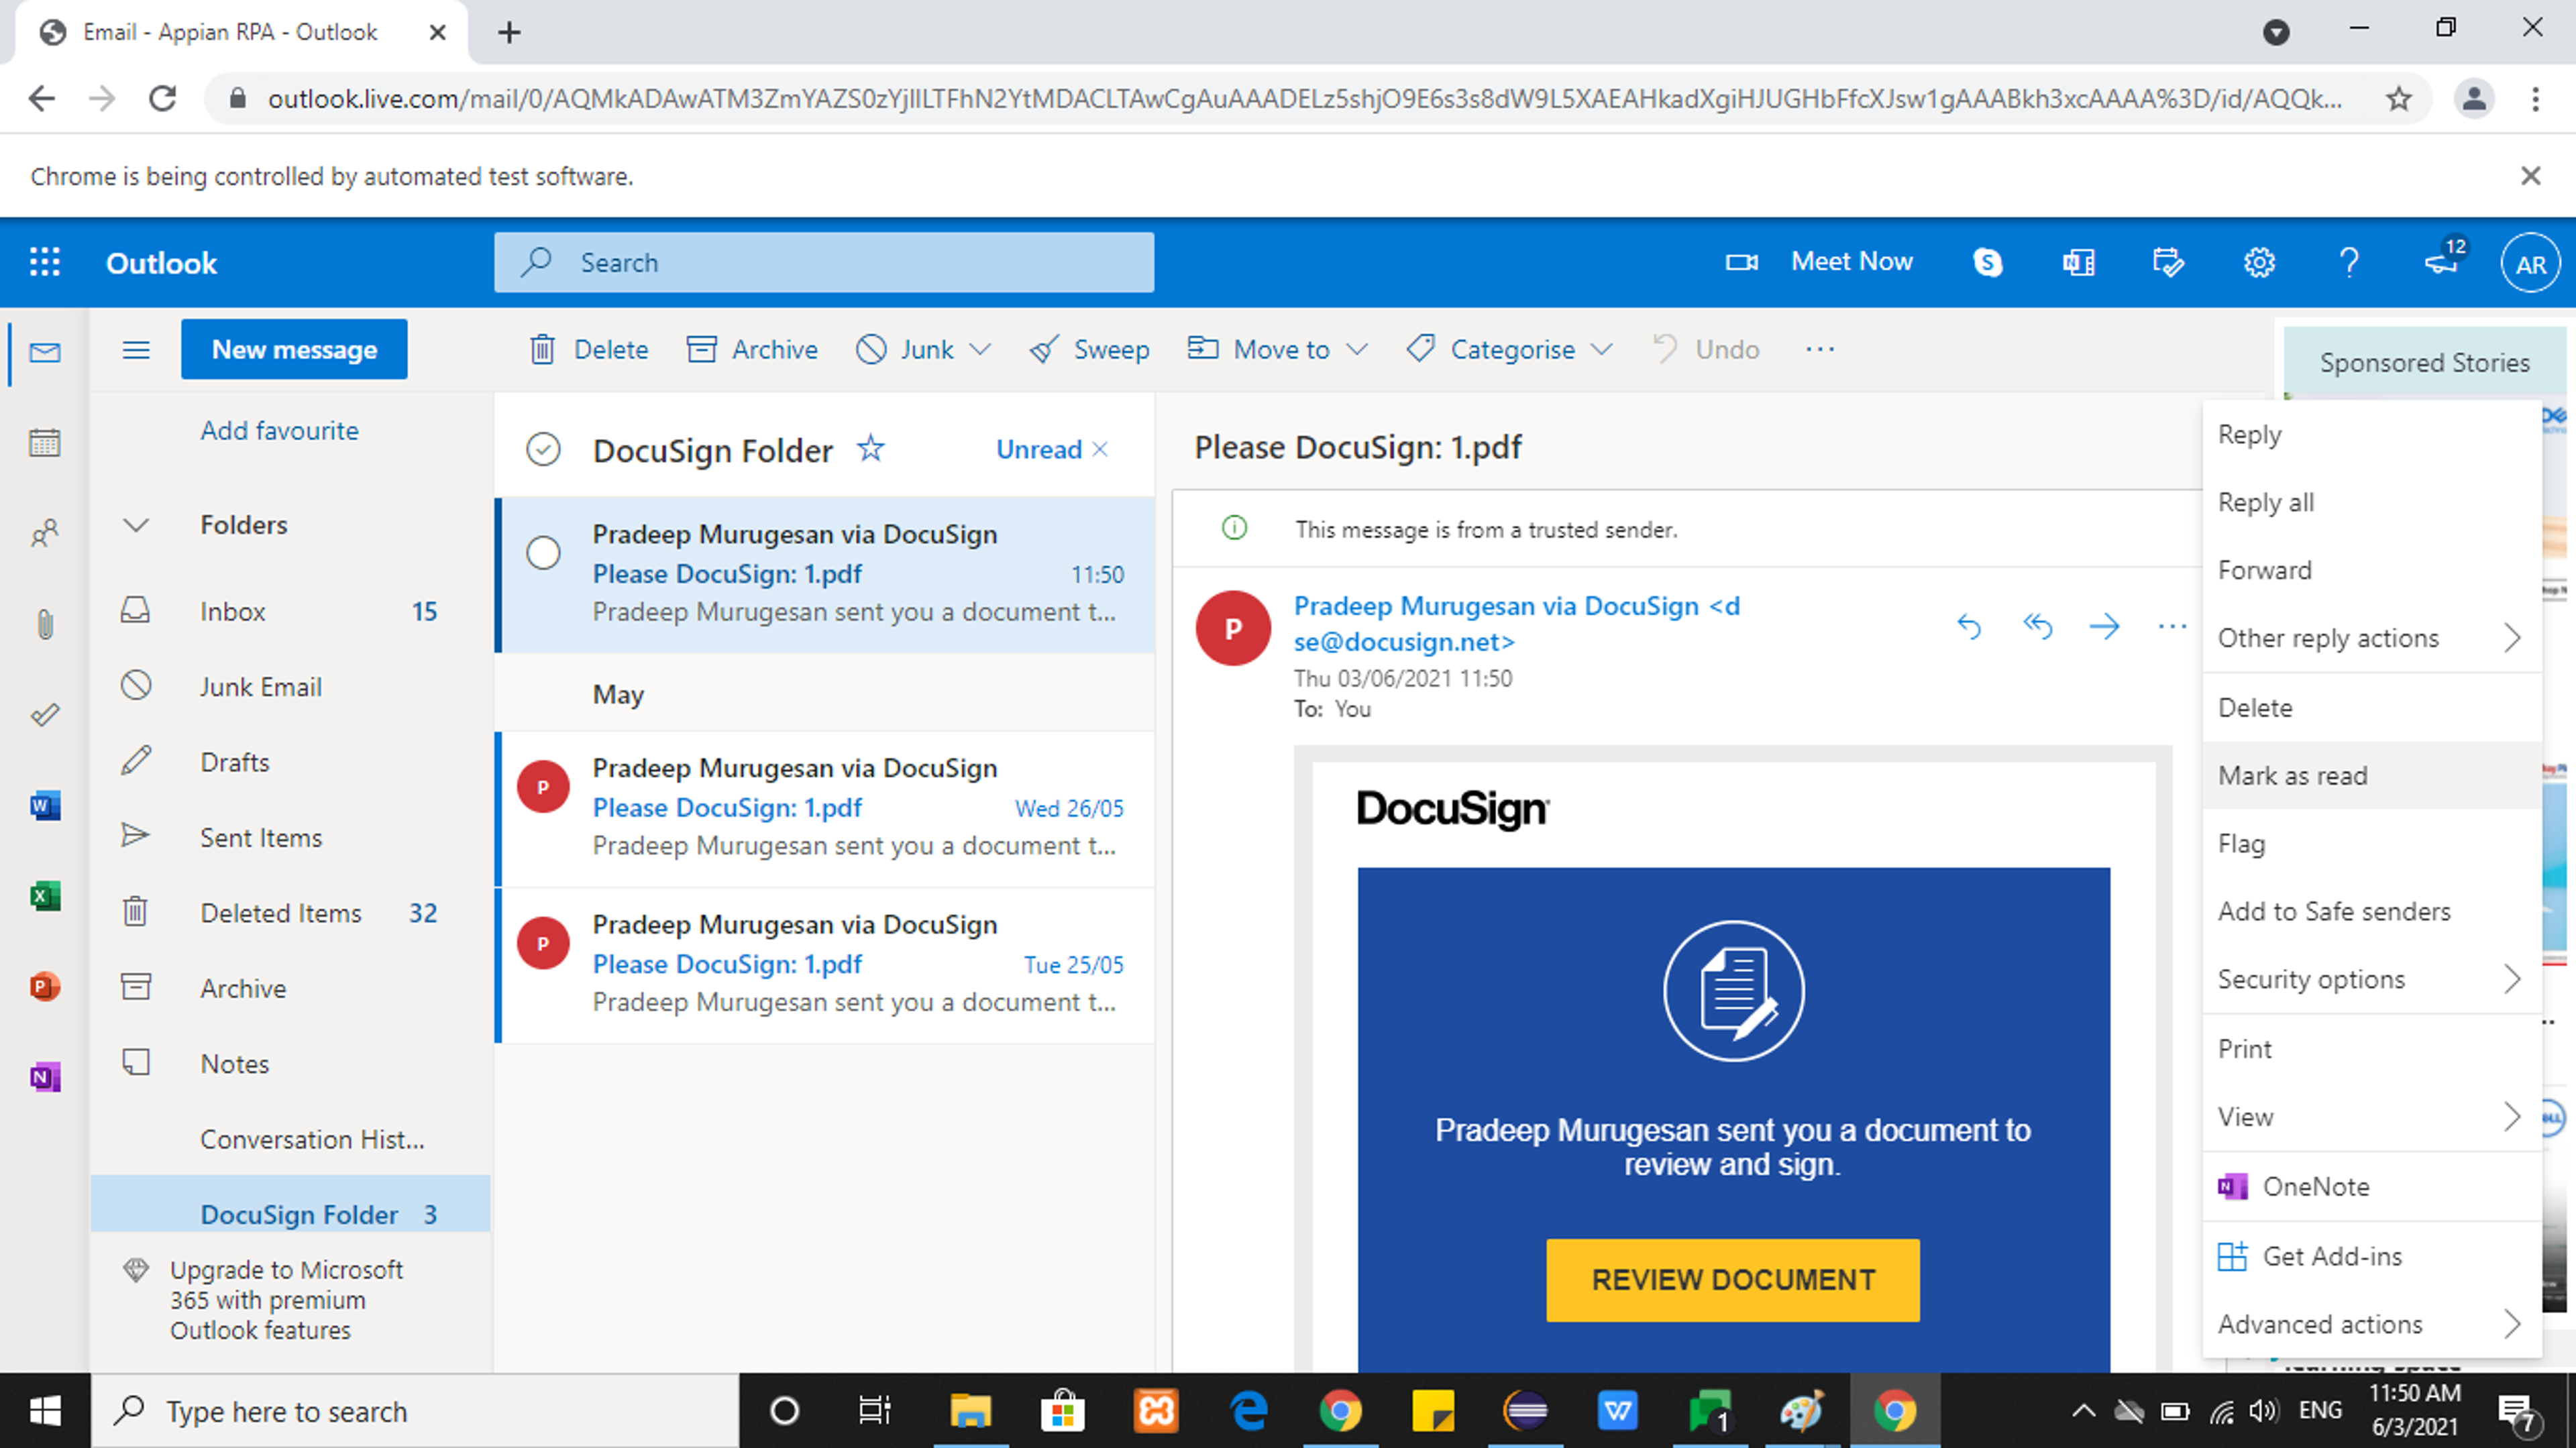
Task: Choose Flag in the context menu
Action: (2371, 843)
